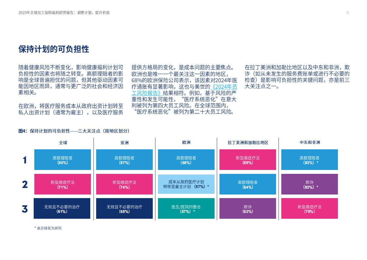The image size is (367, 260).
Task: Click the 新型癌症疗法 (89%) box
Action: (248, 159)
